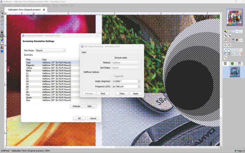Click the Next button

click(103, 93)
